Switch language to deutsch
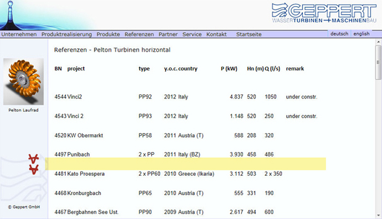 339,34
